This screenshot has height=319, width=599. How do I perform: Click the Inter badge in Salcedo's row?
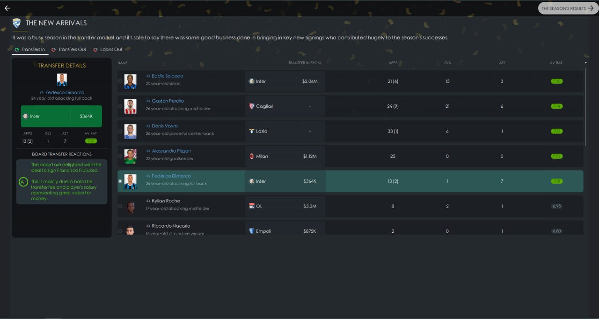click(x=252, y=81)
